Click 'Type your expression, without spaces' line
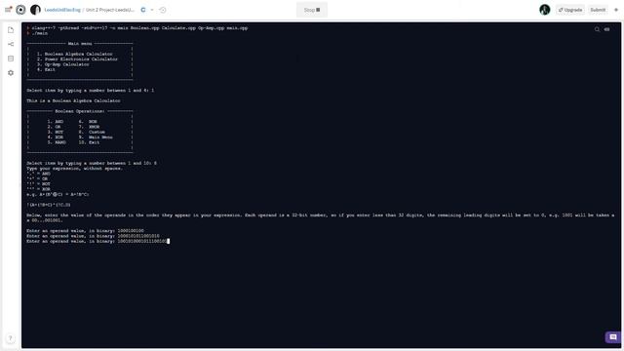Image resolution: width=624 pixels, height=351 pixels. point(75,169)
